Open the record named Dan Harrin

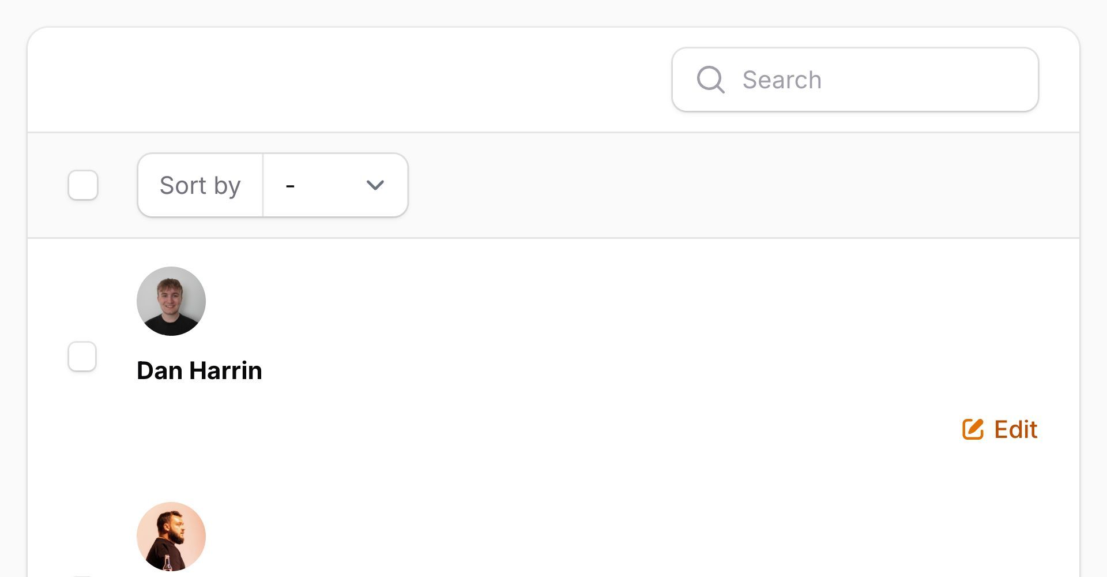[199, 370]
